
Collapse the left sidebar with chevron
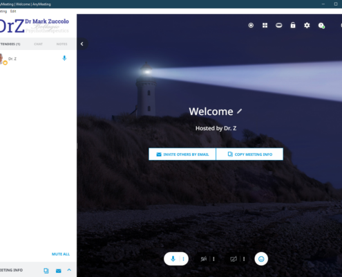point(82,44)
